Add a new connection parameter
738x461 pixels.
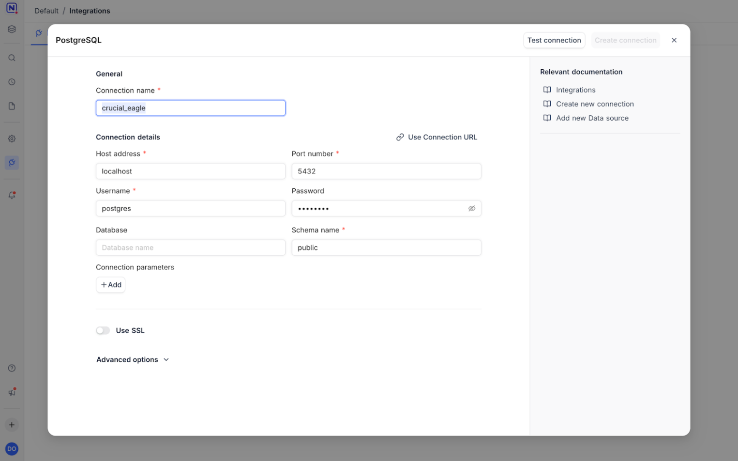(111, 285)
